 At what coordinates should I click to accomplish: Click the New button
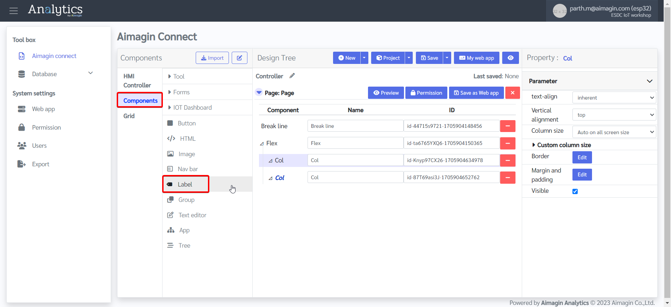[347, 58]
